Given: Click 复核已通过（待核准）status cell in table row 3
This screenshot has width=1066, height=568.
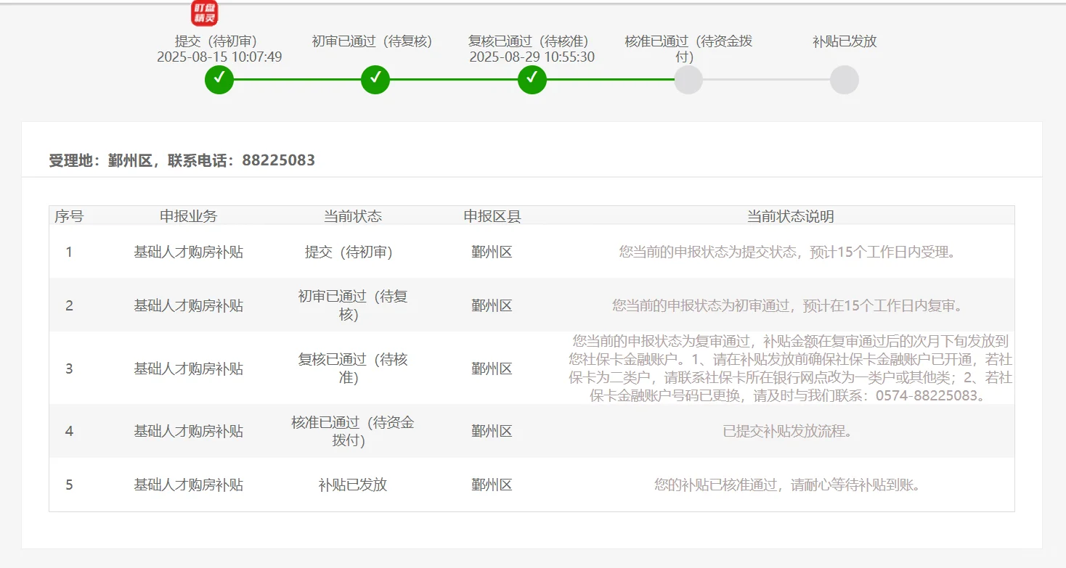Looking at the screenshot, I should [x=353, y=369].
